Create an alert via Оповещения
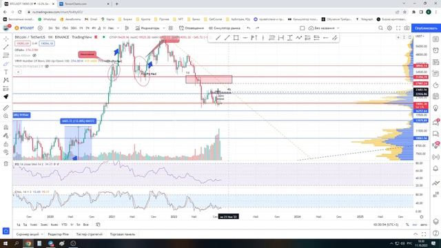 pyautogui.click(x=192, y=28)
